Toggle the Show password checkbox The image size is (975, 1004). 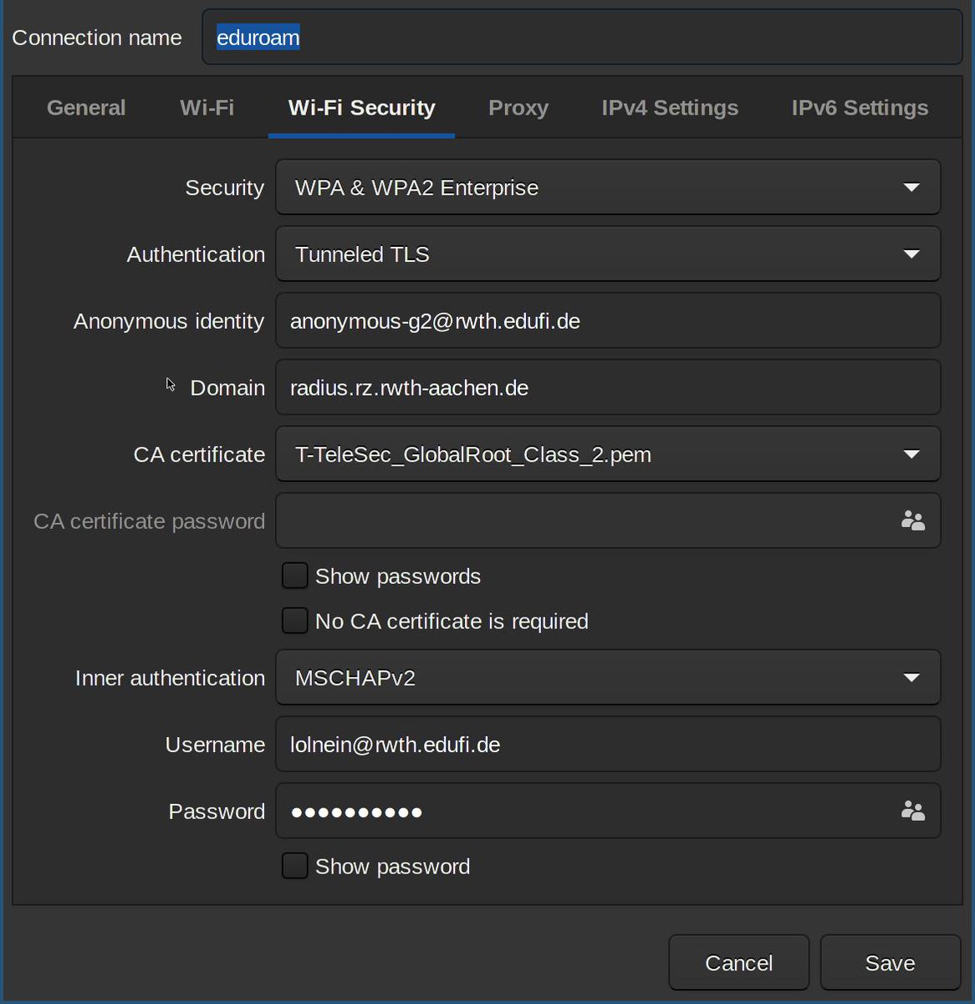click(x=294, y=866)
